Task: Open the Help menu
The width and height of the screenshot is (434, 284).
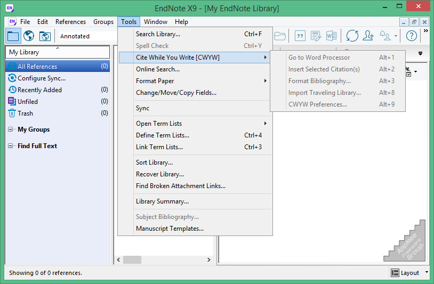Action: point(181,21)
